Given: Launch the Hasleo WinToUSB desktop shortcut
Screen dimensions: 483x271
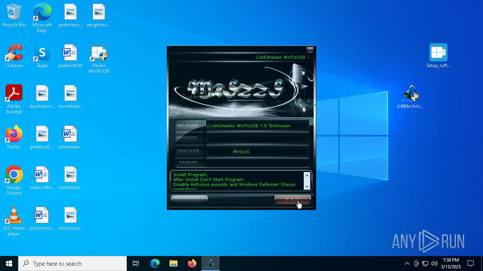Looking at the screenshot, I should point(98,59).
